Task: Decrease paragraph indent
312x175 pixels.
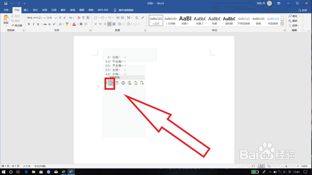Action: pyautogui.click(x=118, y=18)
